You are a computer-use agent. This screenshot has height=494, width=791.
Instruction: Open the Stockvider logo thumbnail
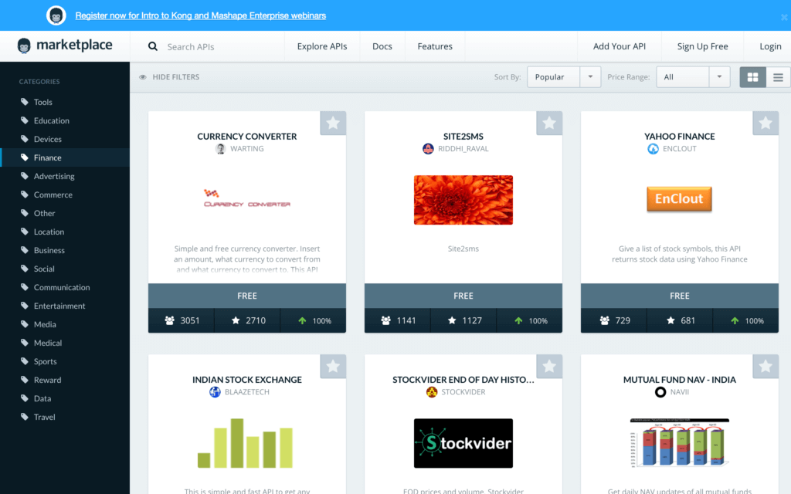pos(463,443)
